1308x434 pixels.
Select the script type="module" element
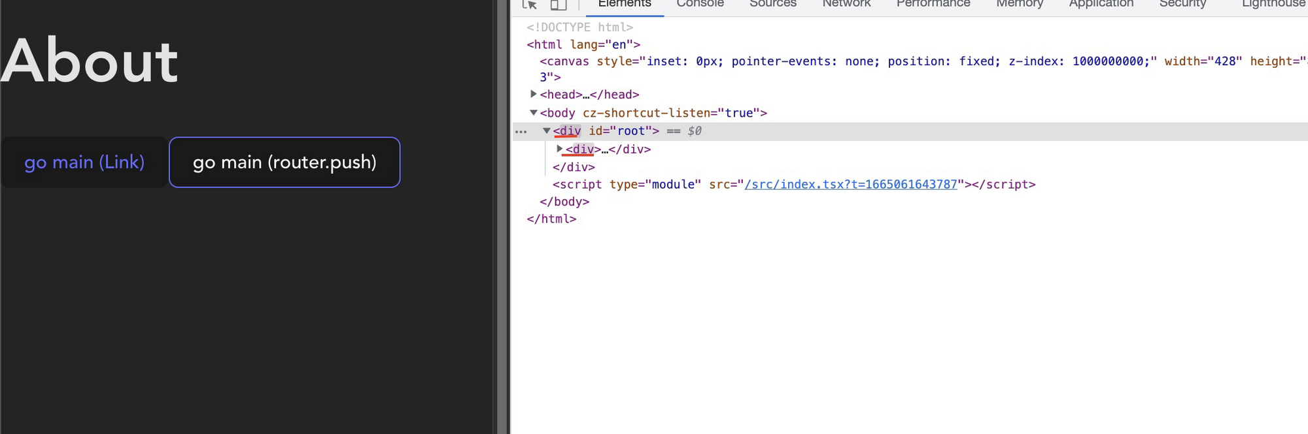[794, 184]
